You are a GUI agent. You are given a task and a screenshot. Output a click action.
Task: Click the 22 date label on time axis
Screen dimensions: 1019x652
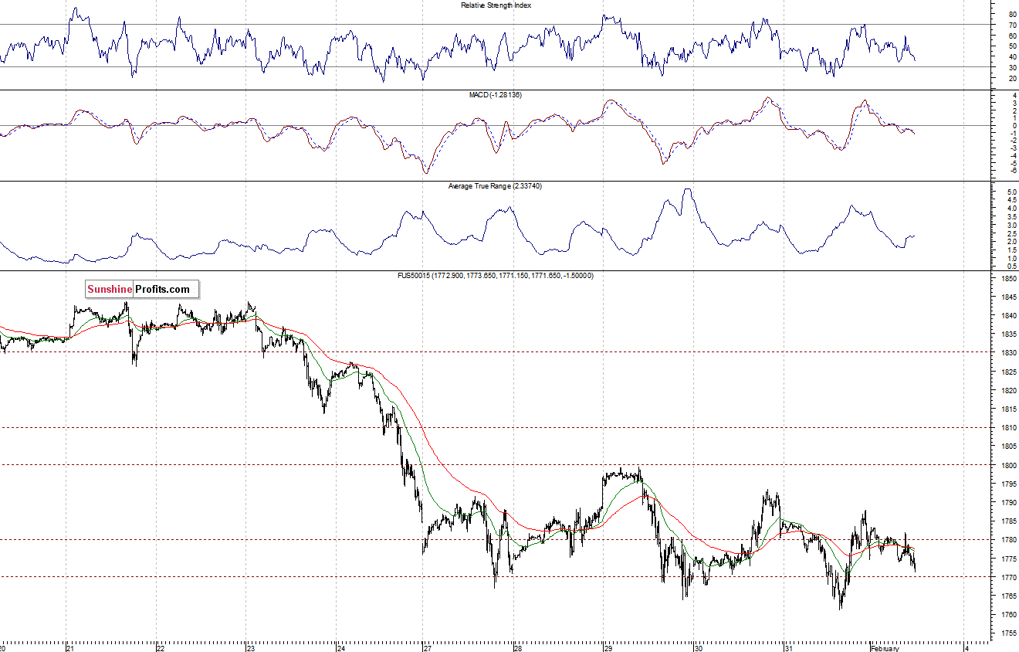click(161, 648)
